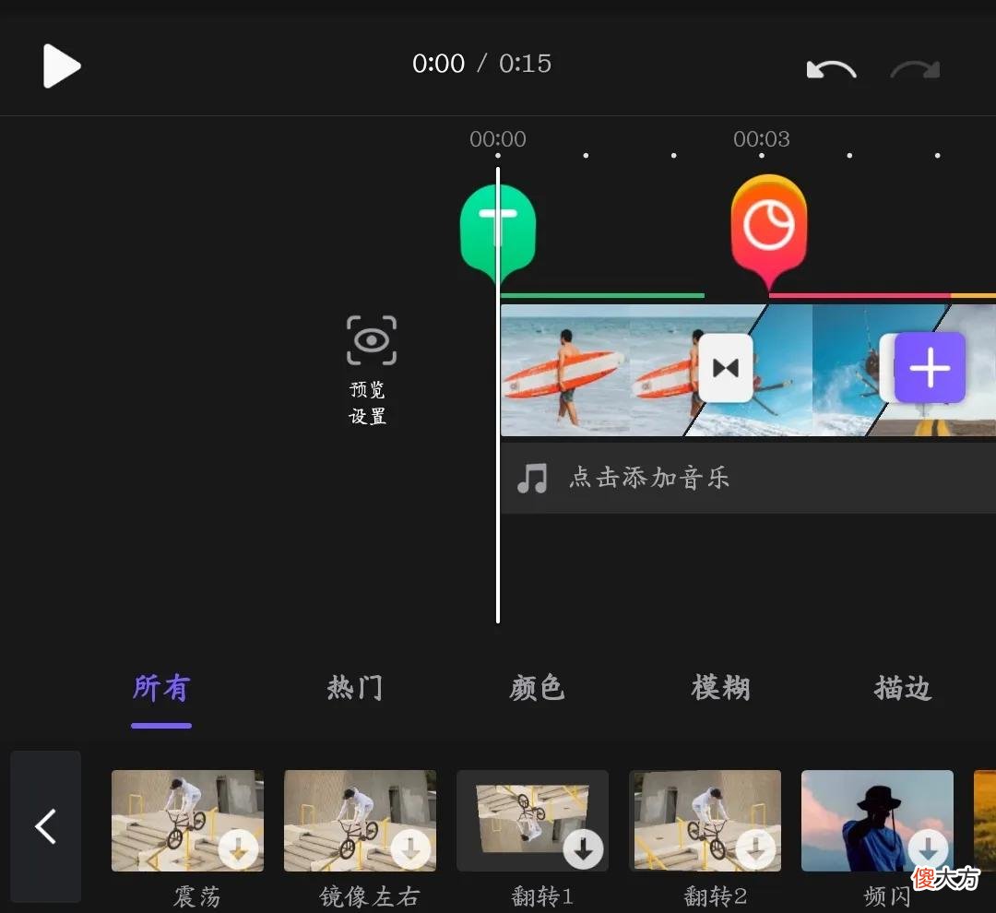Add a new clip with purple plus button
Image resolution: width=996 pixels, height=913 pixels.
(x=930, y=367)
